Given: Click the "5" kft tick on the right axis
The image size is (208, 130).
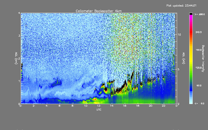Looking at the screenshot, I should pos(178,69).
